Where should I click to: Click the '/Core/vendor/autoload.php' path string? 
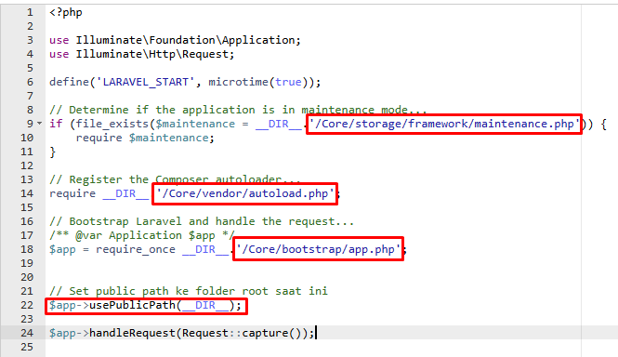coord(244,193)
